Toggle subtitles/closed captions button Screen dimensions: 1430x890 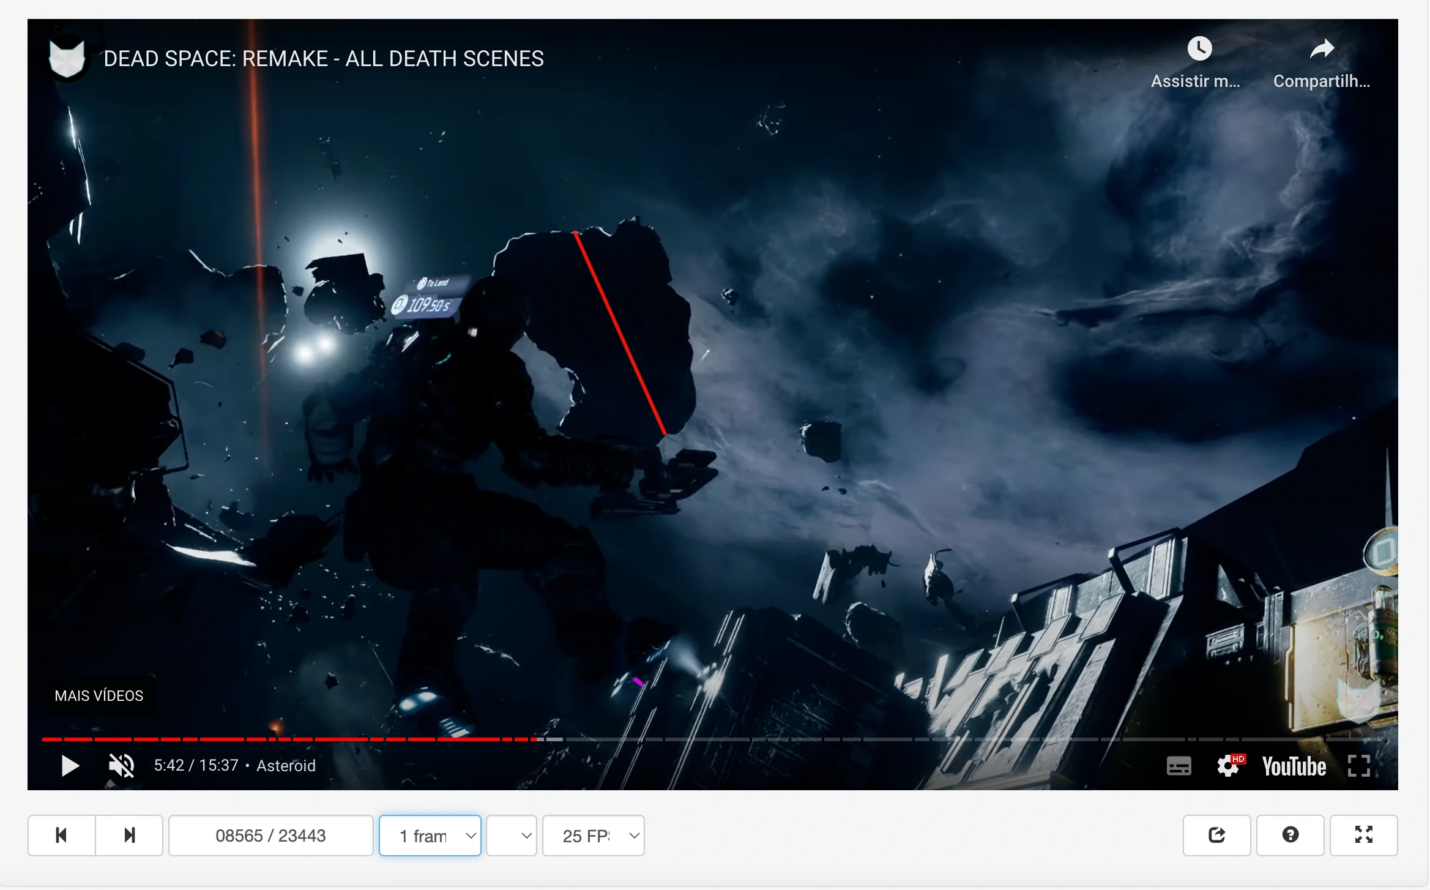1179,766
